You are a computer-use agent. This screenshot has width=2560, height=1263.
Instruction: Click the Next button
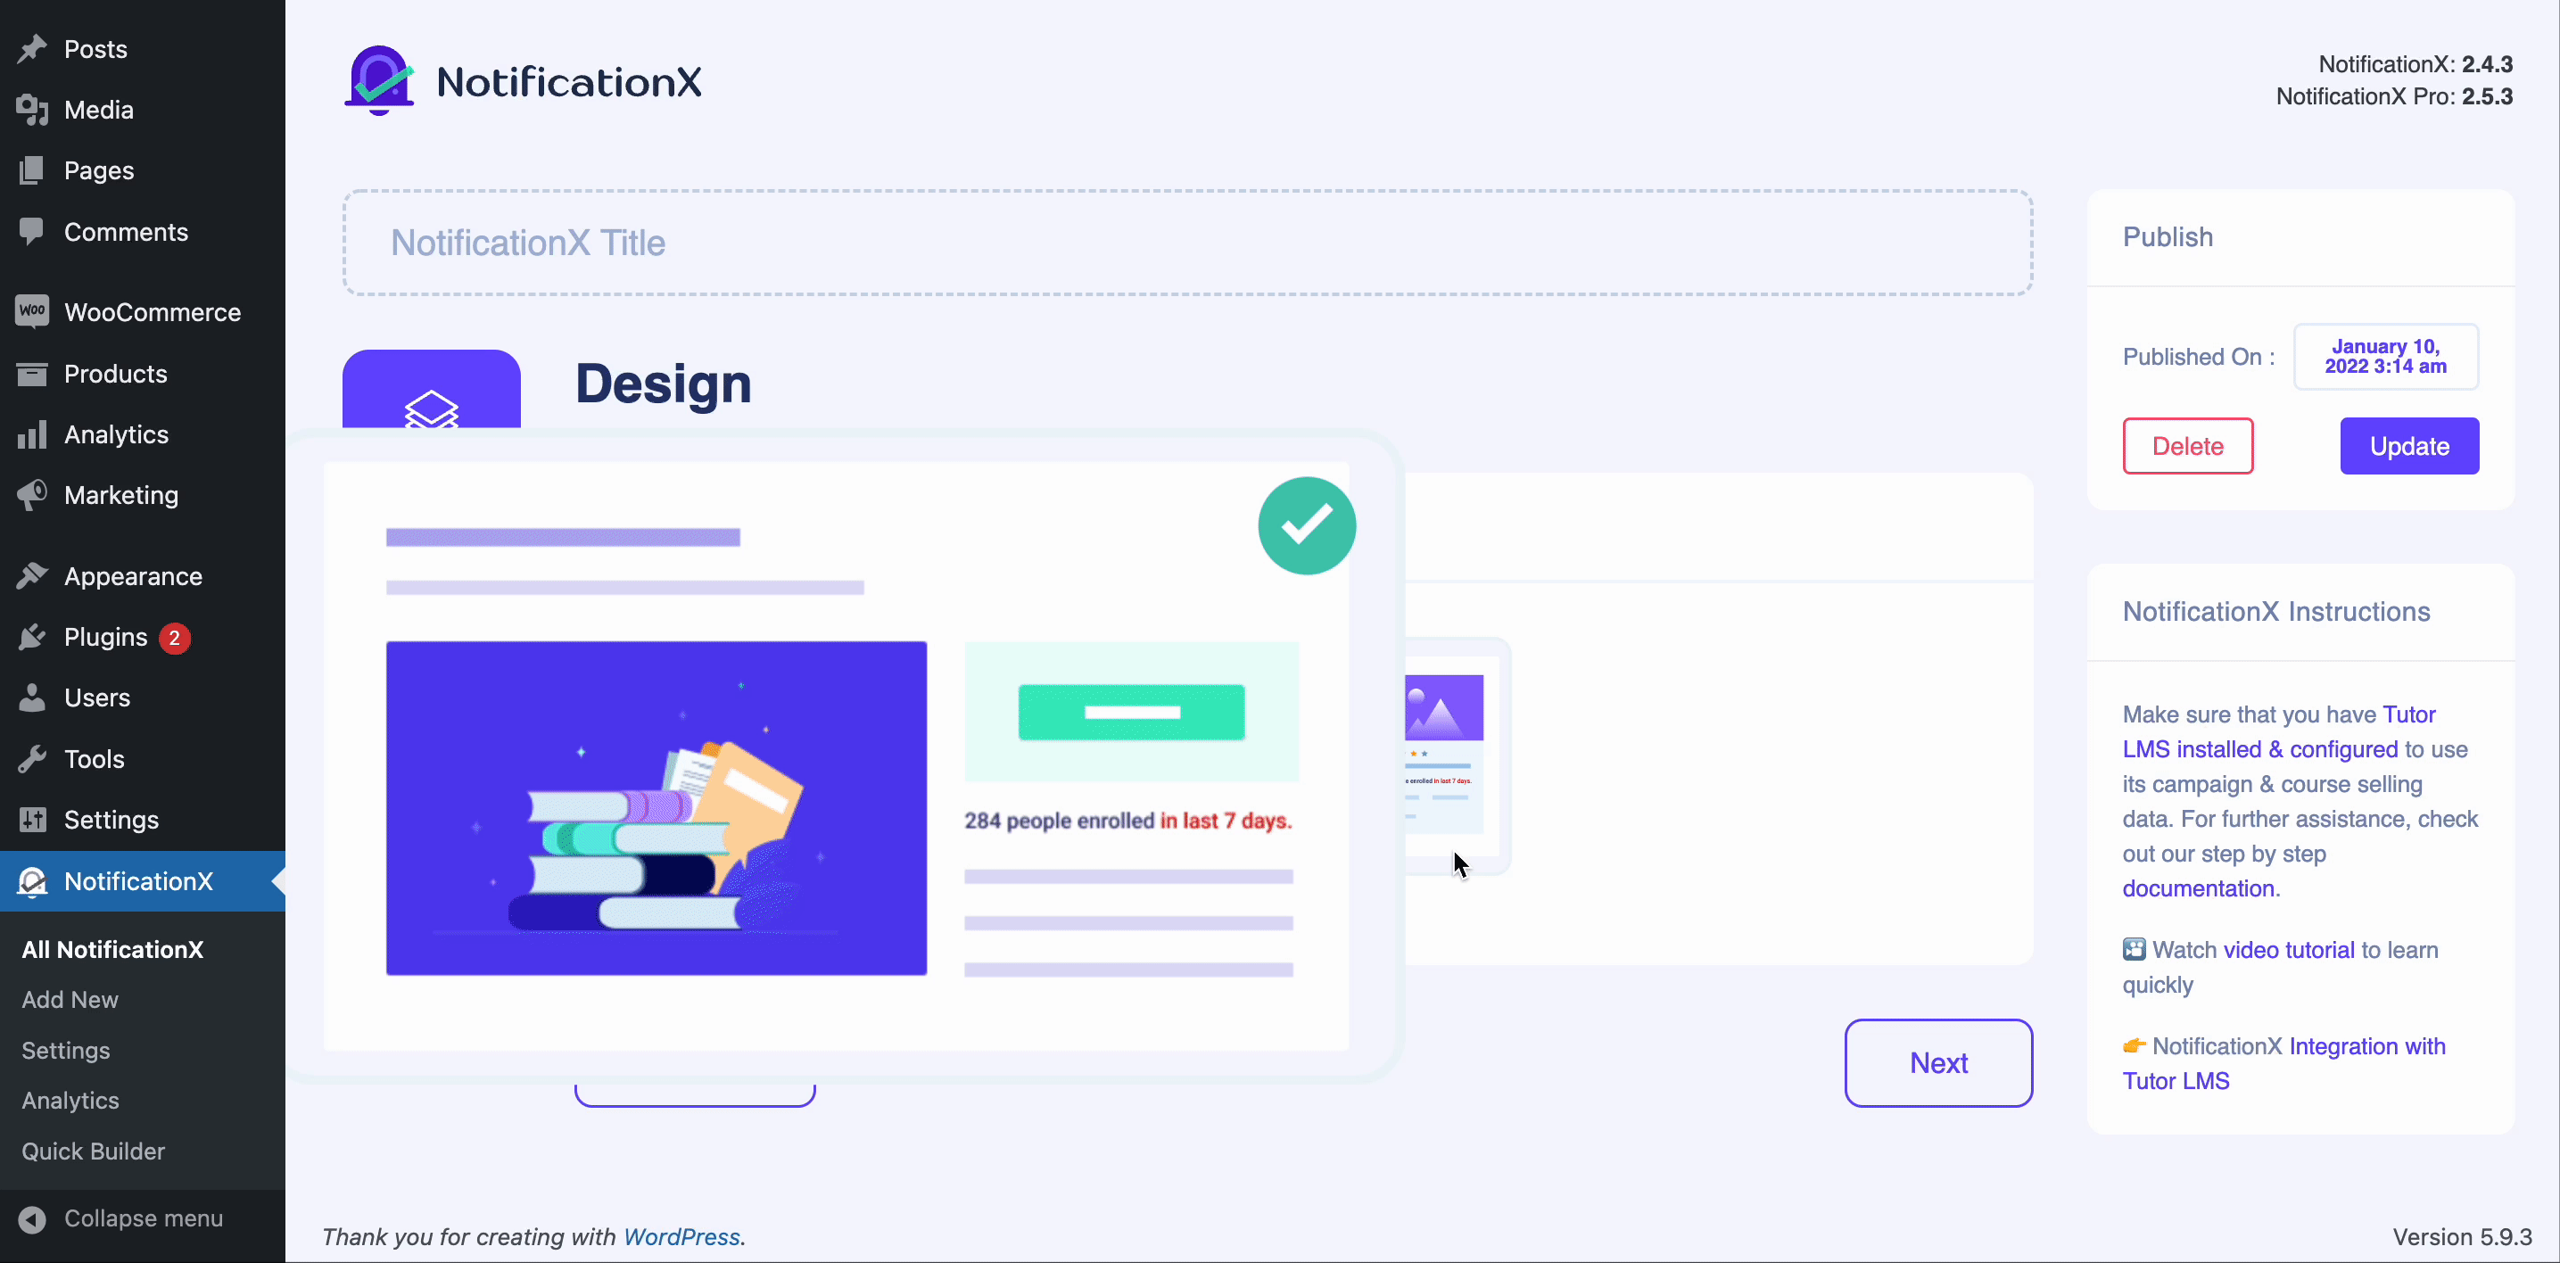point(1938,1062)
